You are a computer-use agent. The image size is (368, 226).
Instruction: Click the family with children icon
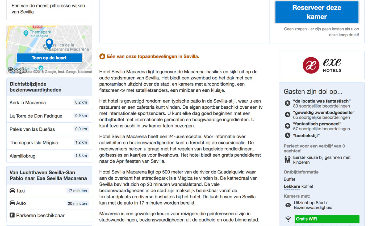(x=287, y=160)
